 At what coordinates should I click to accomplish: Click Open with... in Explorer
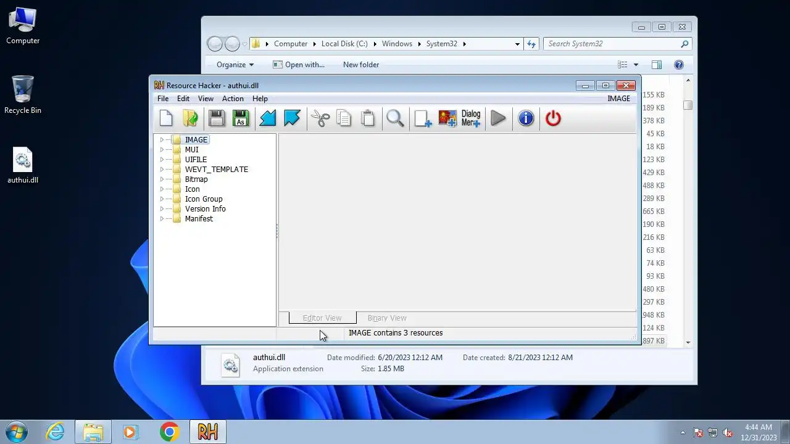(299, 65)
